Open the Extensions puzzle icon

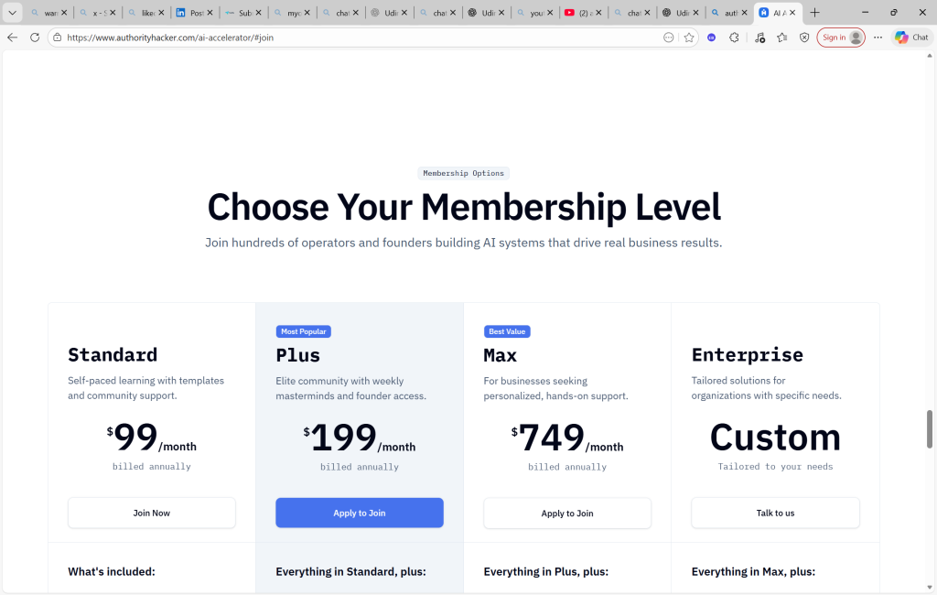[x=734, y=38]
